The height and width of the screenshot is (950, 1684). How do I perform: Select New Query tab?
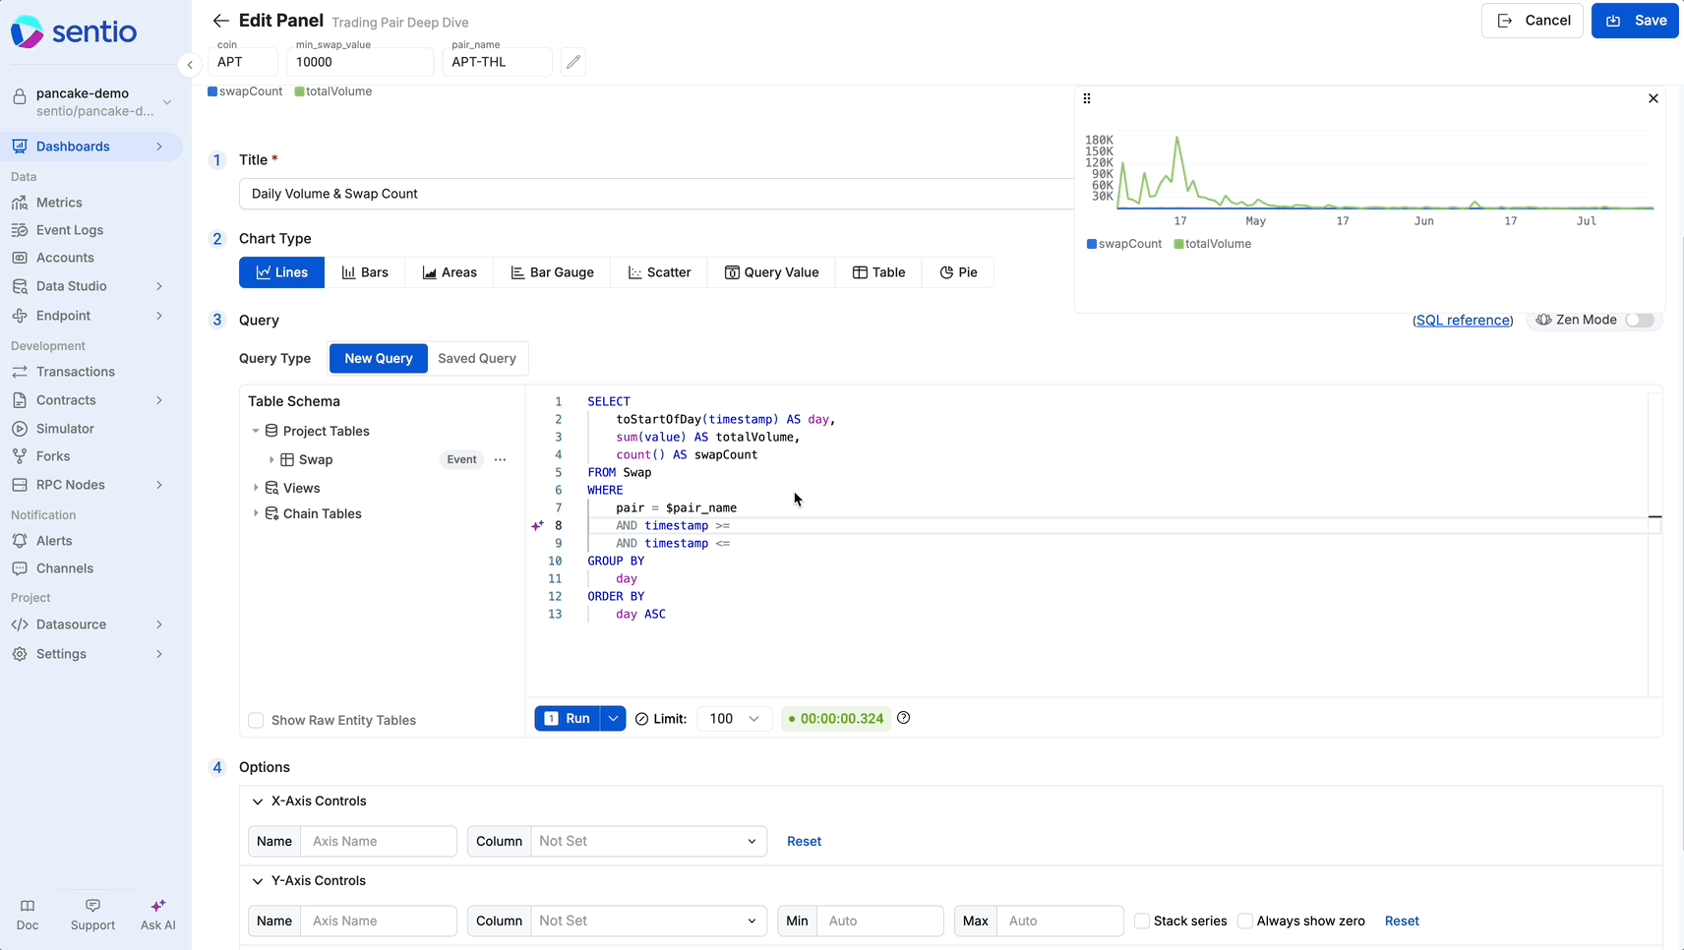pos(379,359)
